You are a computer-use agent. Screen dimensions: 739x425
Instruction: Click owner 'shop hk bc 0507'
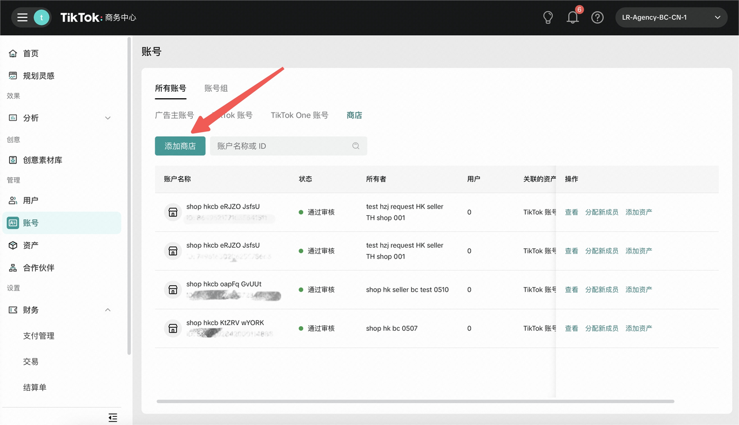click(x=391, y=329)
